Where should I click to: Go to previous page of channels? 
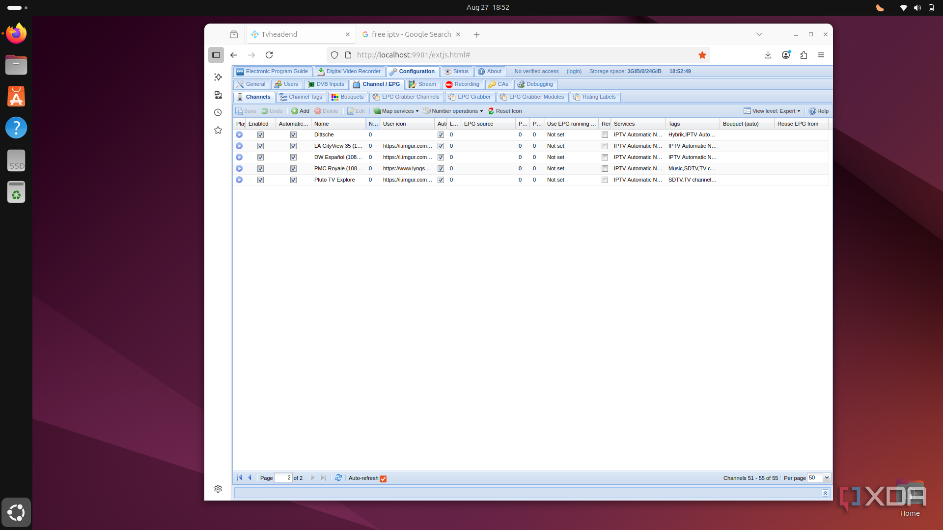tap(250, 477)
